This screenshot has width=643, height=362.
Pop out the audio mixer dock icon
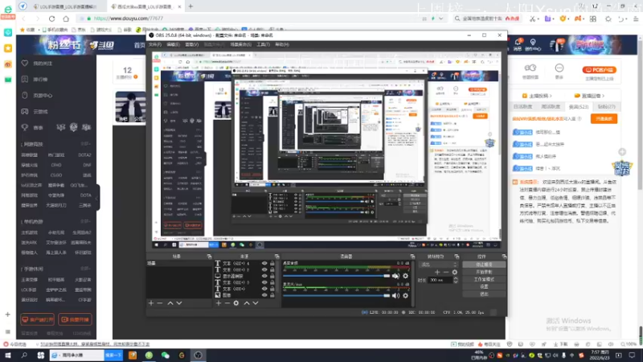(412, 257)
